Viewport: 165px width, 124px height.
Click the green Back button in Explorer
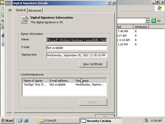3,14
